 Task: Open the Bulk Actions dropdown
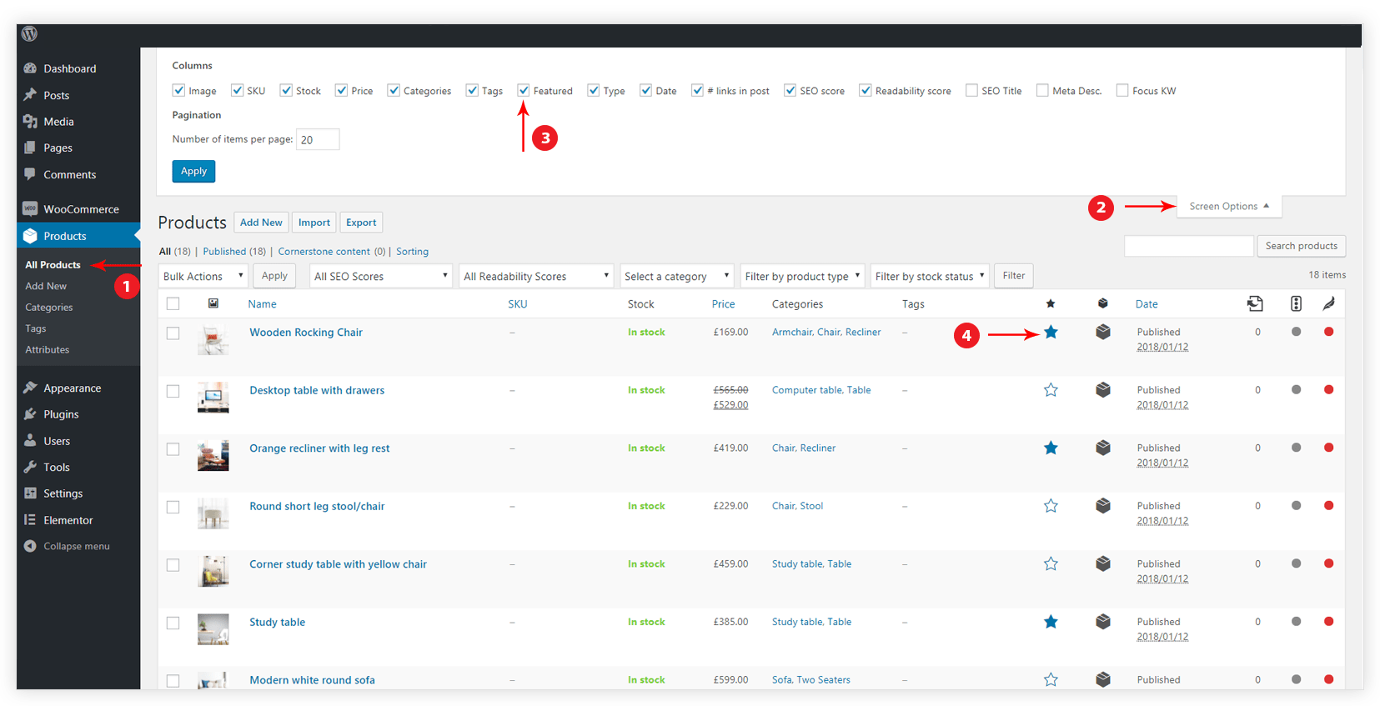click(x=203, y=276)
